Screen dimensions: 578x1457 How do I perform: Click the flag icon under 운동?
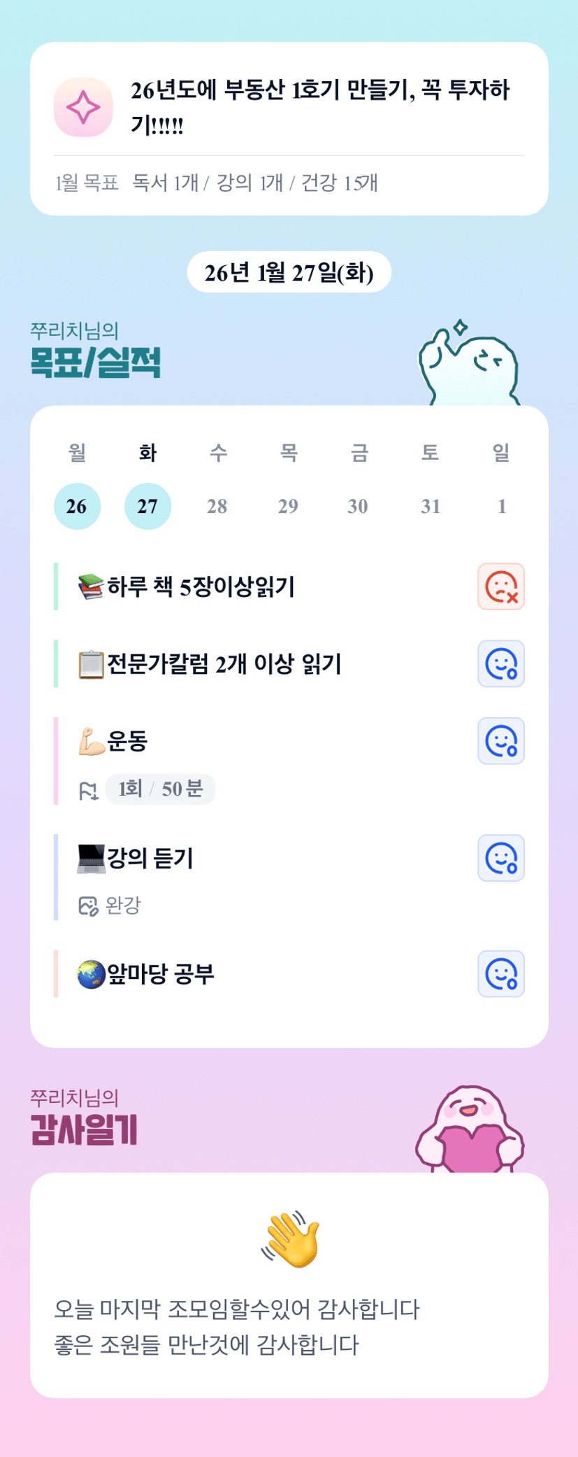88,791
